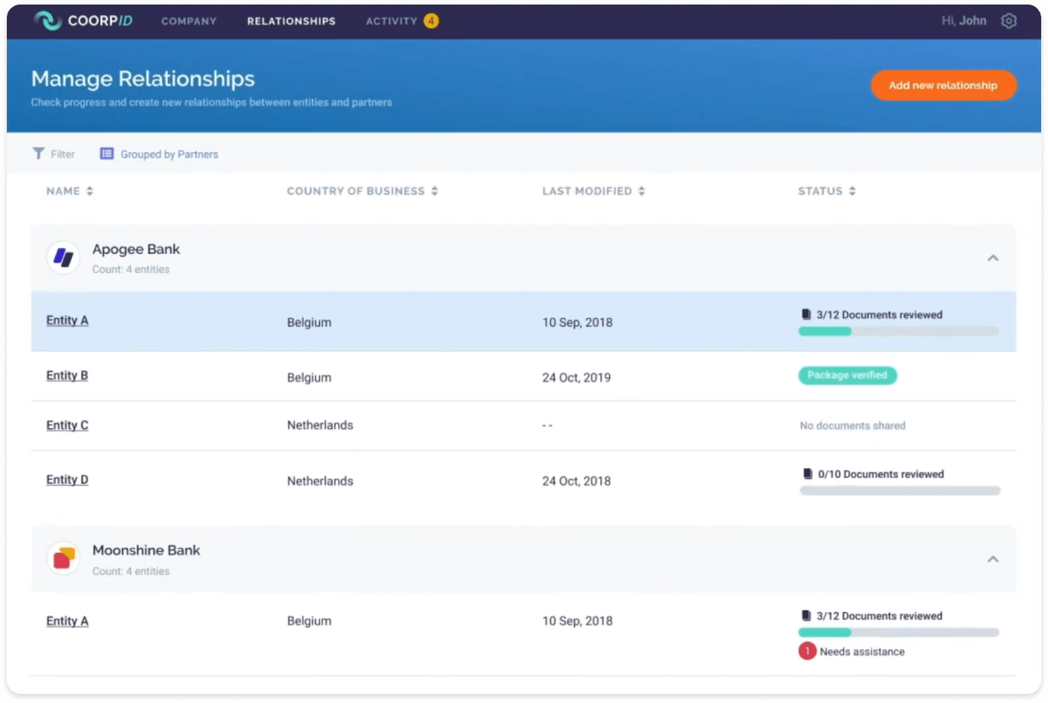Click the Activity notification badge
Screen dimensions: 1048x703
[432, 21]
